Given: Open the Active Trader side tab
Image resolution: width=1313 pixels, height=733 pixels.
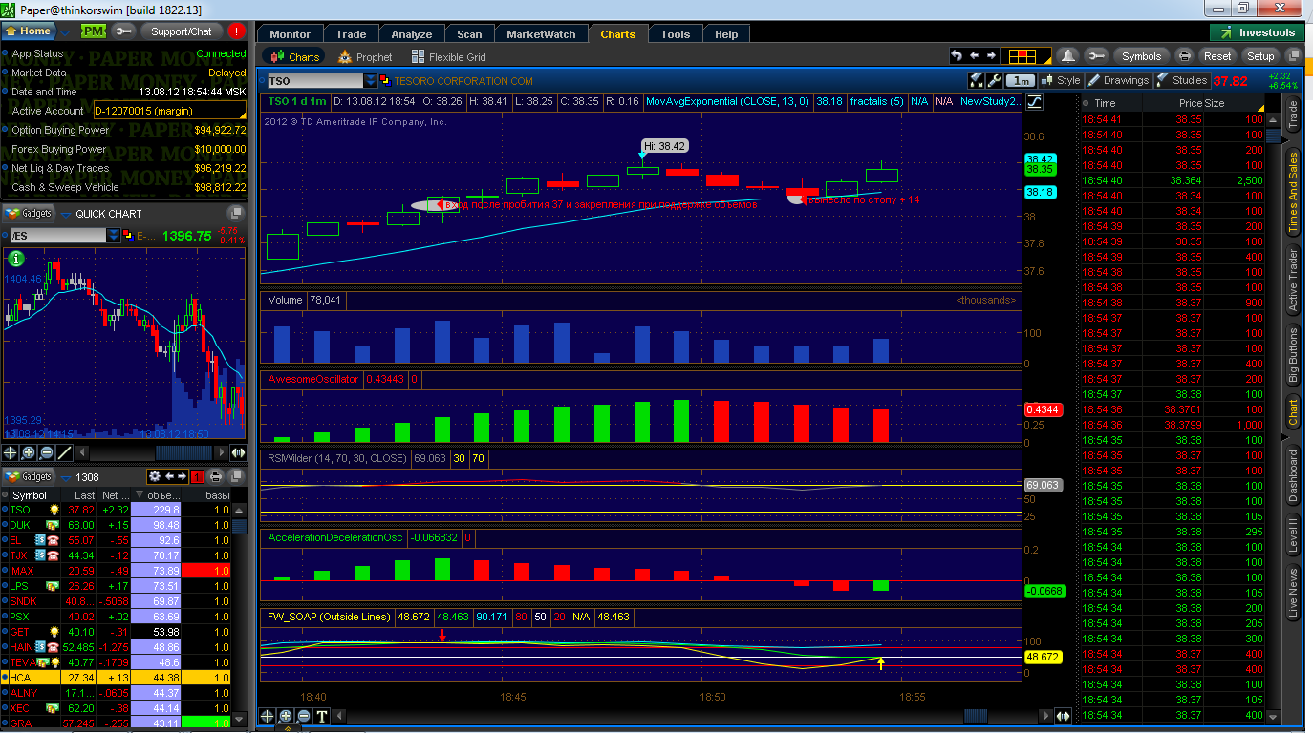Looking at the screenshot, I should click(x=1294, y=280).
